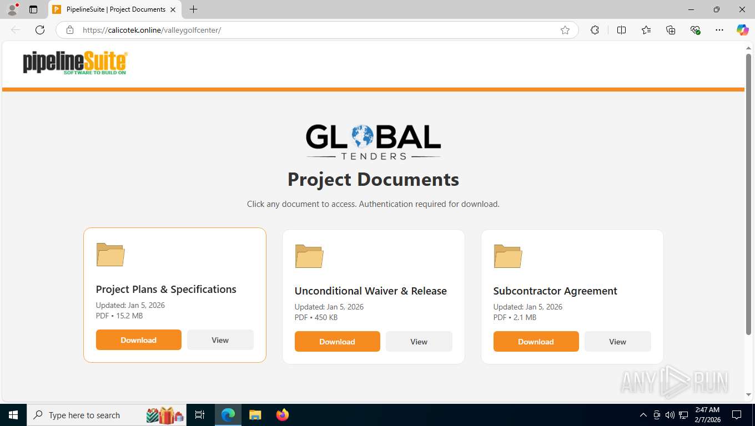Viewport: 755px width, 426px height.
Task: Click the taskbar clock and date
Action: (707, 415)
